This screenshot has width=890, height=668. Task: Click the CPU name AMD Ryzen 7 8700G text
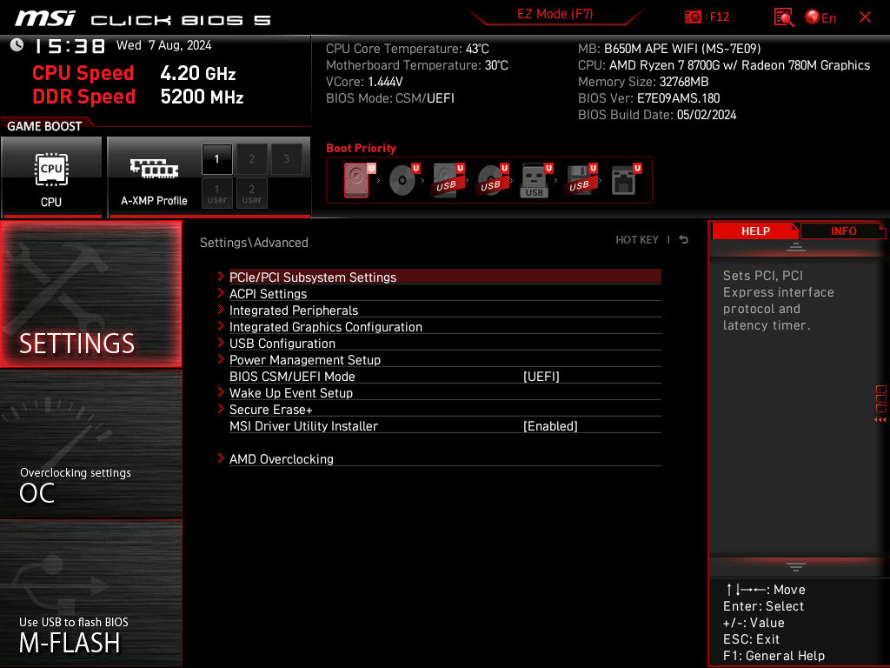pyautogui.click(x=724, y=65)
